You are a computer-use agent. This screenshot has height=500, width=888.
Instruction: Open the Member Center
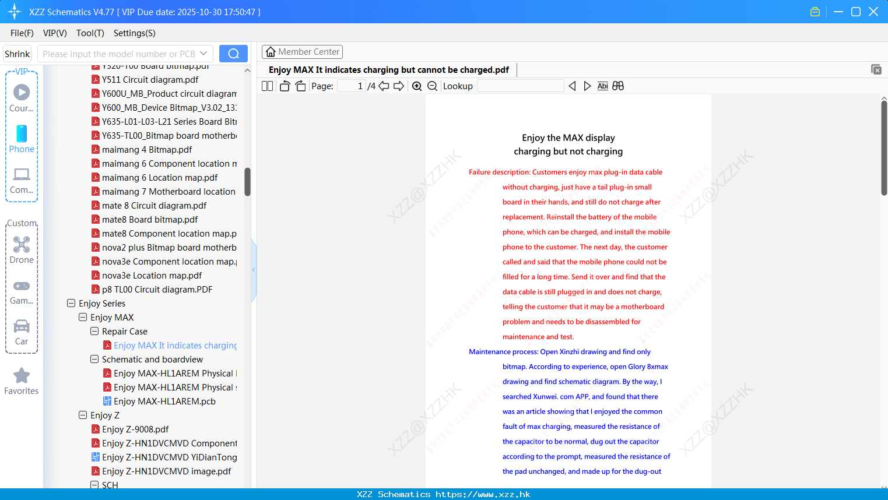[302, 52]
